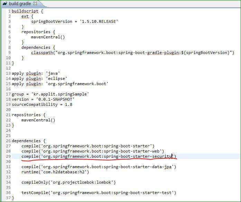Click 'repositories {' on line 5
The width and height of the screenshot is (241, 202).
tap(38, 32)
